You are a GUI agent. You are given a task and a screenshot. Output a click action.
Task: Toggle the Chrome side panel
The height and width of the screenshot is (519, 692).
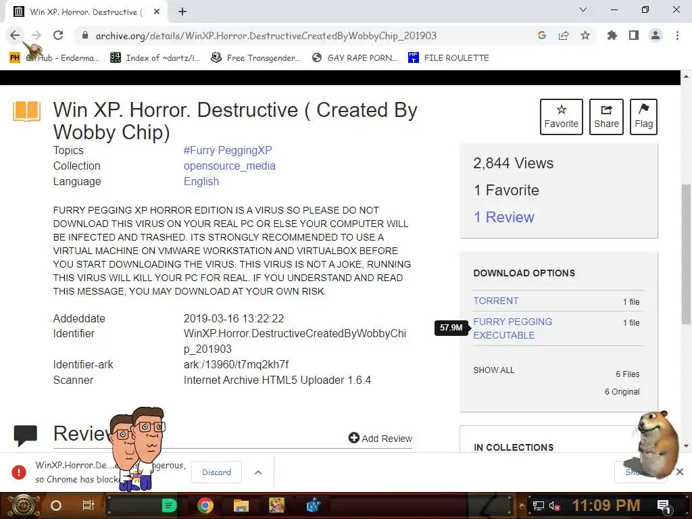(634, 35)
